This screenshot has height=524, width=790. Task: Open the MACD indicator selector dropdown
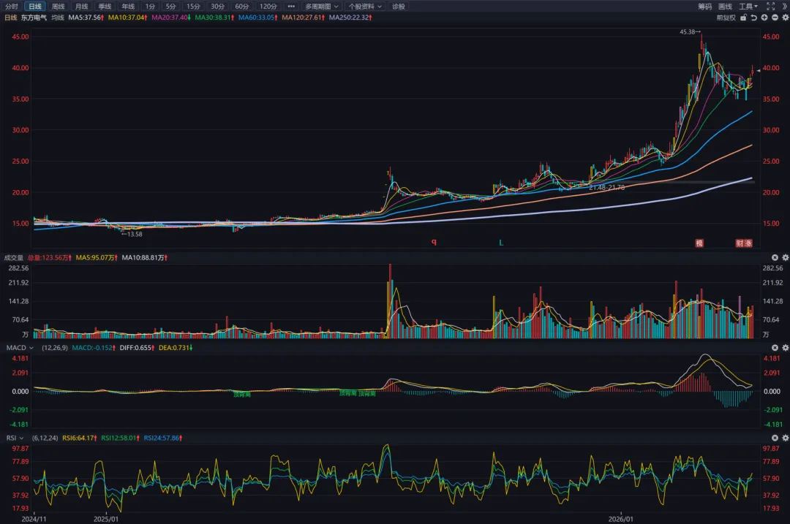[20, 348]
